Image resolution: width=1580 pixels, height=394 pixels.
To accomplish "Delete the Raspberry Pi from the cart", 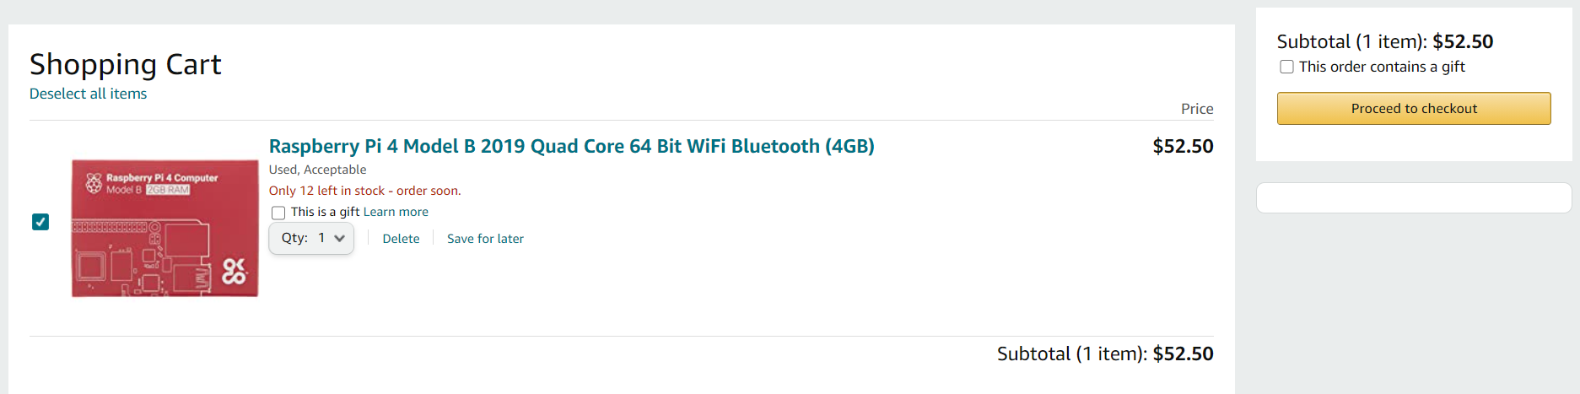I will tap(401, 239).
